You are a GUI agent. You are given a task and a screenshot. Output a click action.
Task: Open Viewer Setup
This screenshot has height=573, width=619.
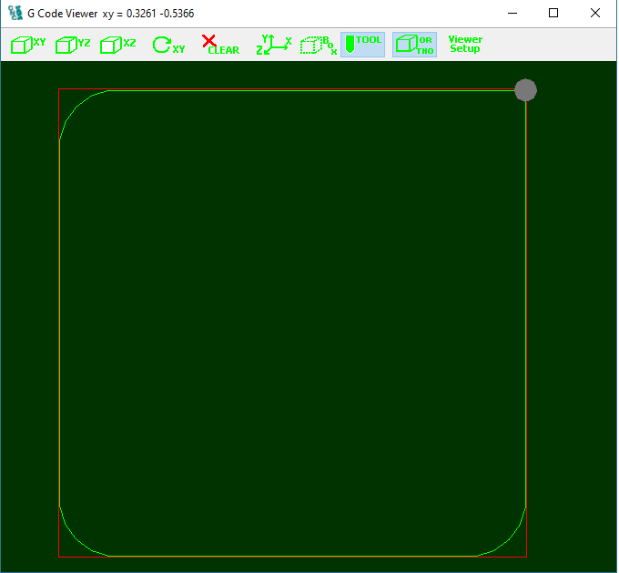tap(465, 45)
